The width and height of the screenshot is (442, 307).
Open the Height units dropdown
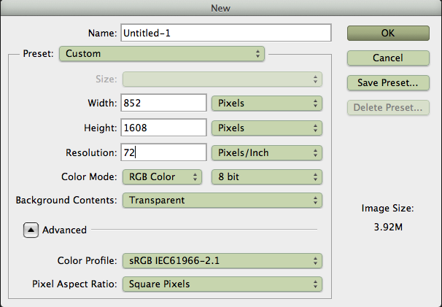tap(266, 128)
